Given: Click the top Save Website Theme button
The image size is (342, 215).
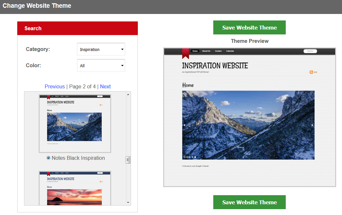Looking at the screenshot, I should coord(249,28).
